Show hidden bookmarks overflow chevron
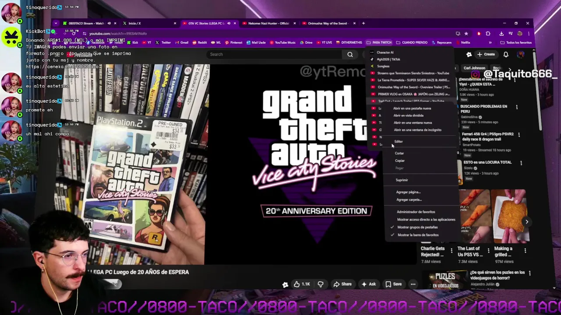 pyautogui.click(x=490, y=42)
